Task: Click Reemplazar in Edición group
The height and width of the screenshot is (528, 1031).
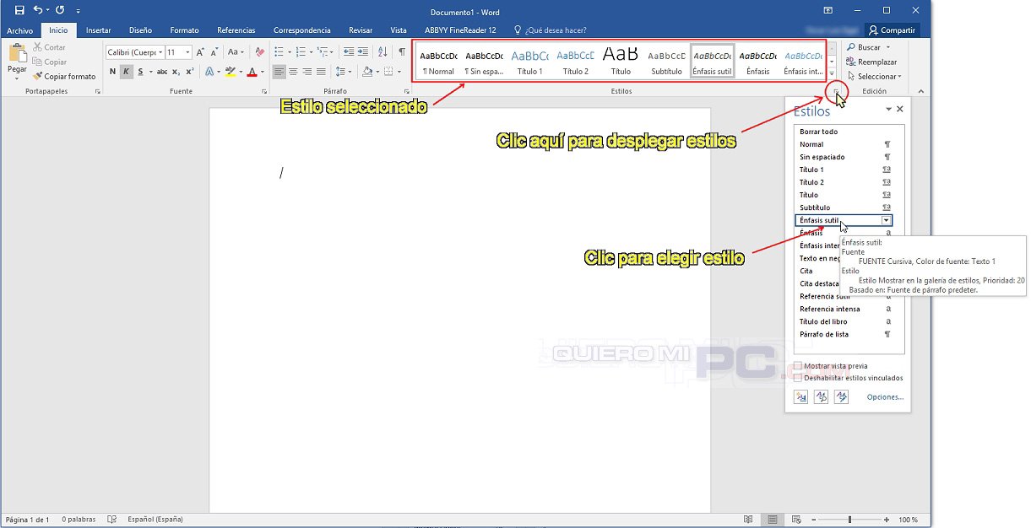Action: pos(872,62)
